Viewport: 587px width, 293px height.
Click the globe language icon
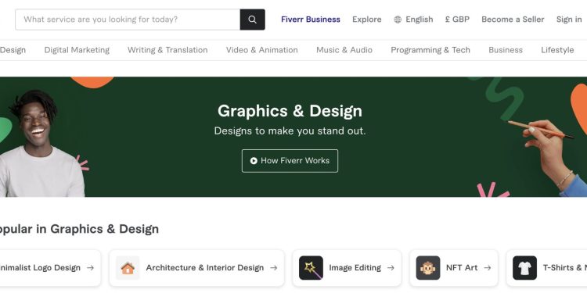[398, 20]
